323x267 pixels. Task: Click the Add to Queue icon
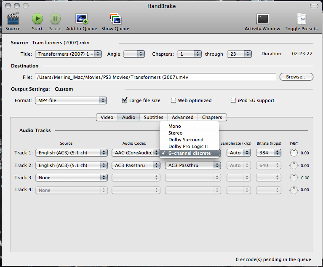point(82,19)
